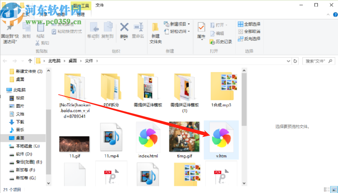The width and height of the screenshot is (338, 193).
Task: Click the Copy to (复制到) icon
Action: point(108,27)
